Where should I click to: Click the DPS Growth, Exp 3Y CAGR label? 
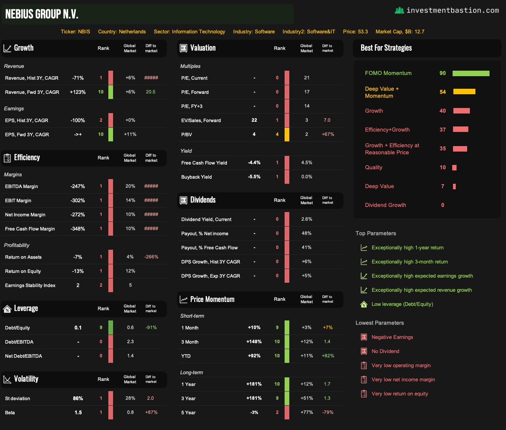pos(211,276)
